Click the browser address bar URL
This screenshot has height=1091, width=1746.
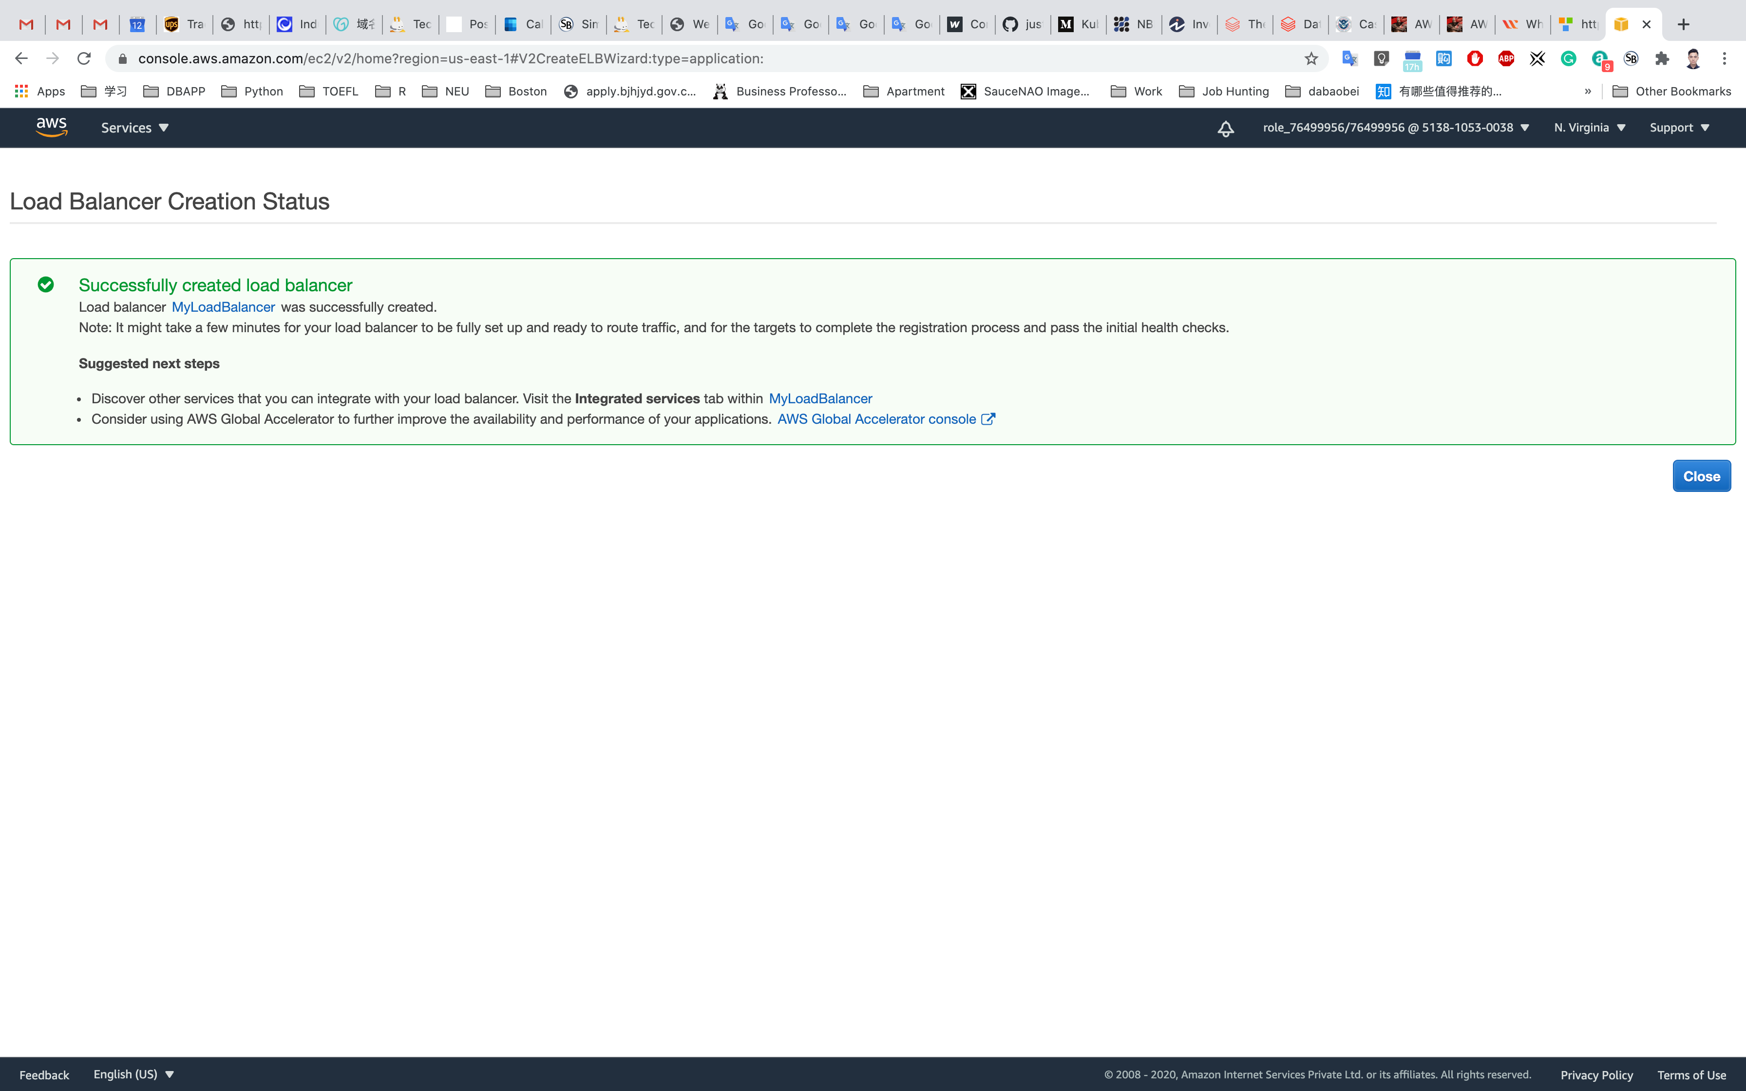coord(450,58)
